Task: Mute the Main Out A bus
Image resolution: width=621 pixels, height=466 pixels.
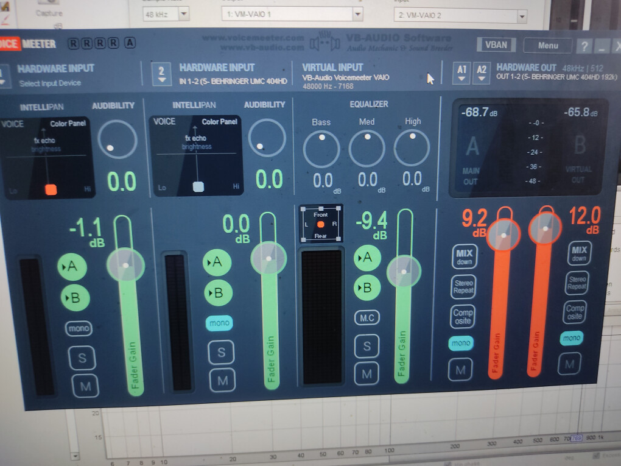Action: click(x=460, y=369)
